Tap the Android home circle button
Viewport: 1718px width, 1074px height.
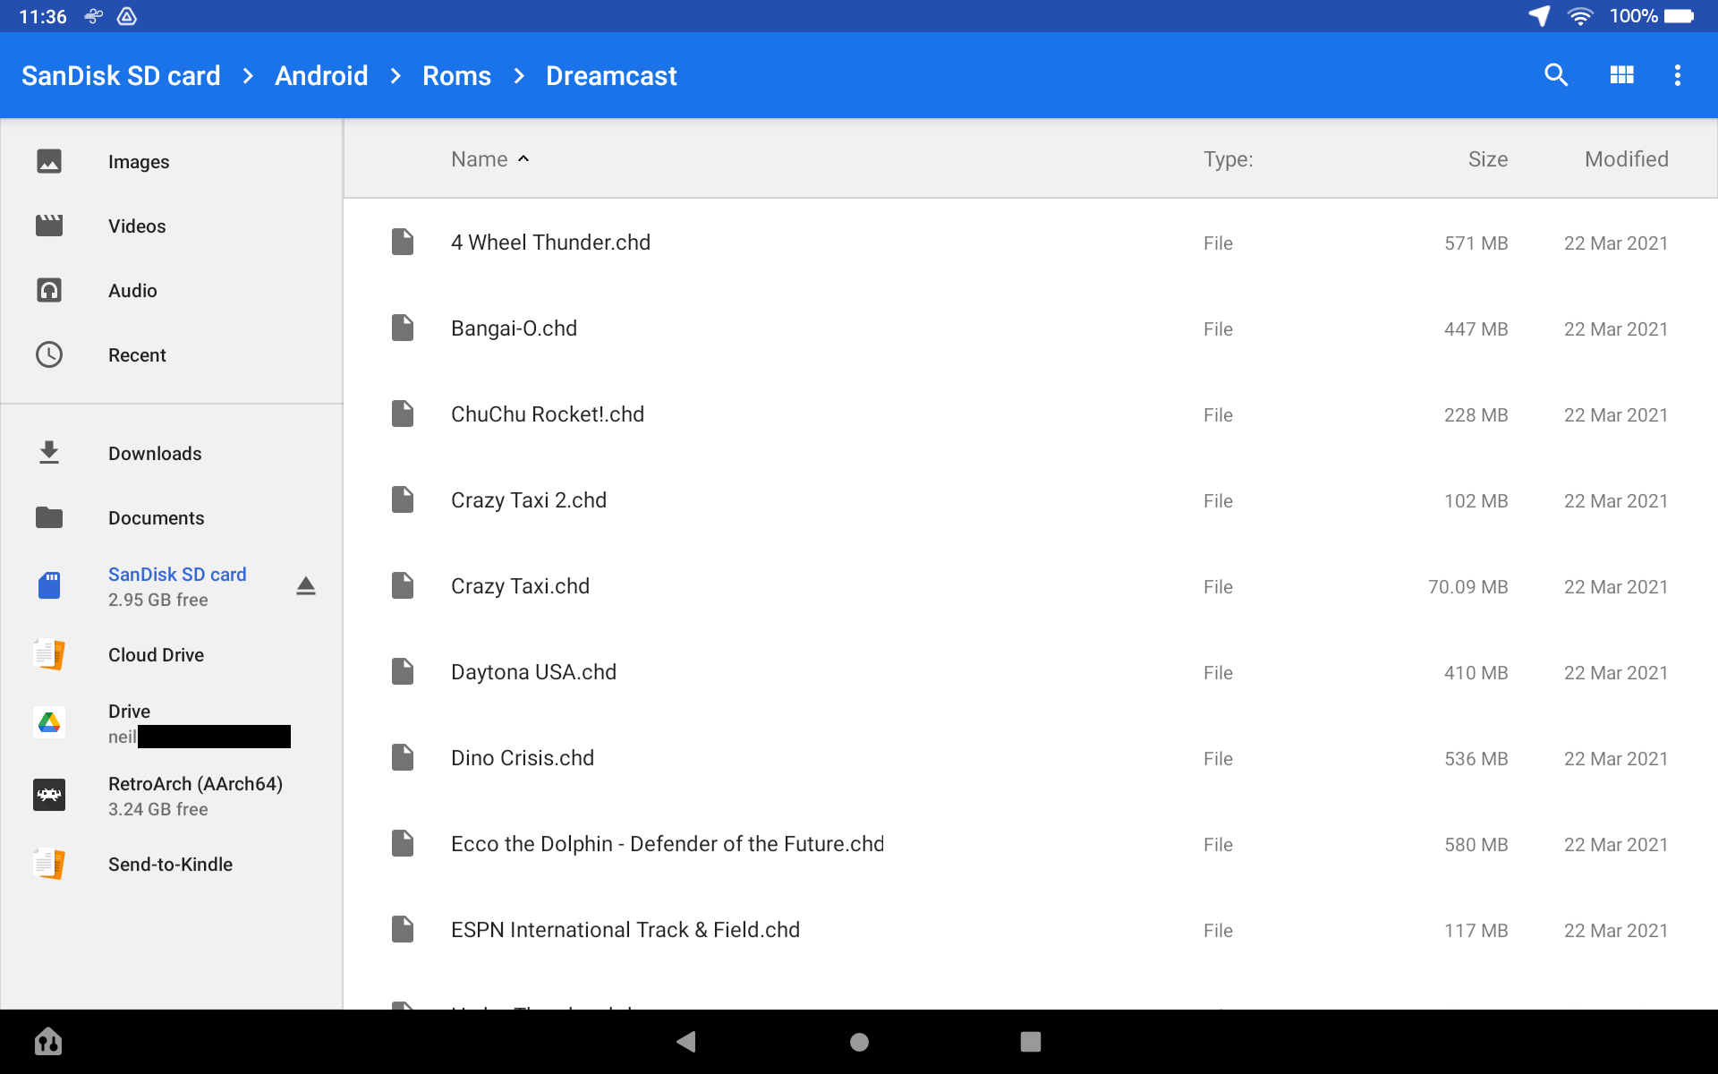859,1042
